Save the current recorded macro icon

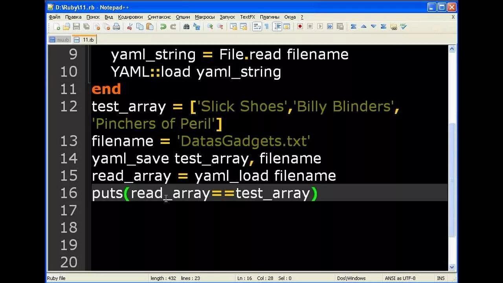click(340, 27)
